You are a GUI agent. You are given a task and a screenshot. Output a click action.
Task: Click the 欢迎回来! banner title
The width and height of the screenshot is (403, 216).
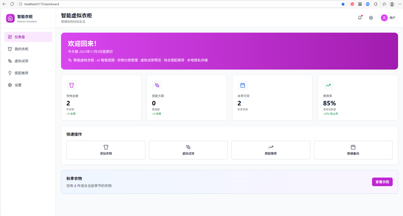pyautogui.click(x=82, y=44)
